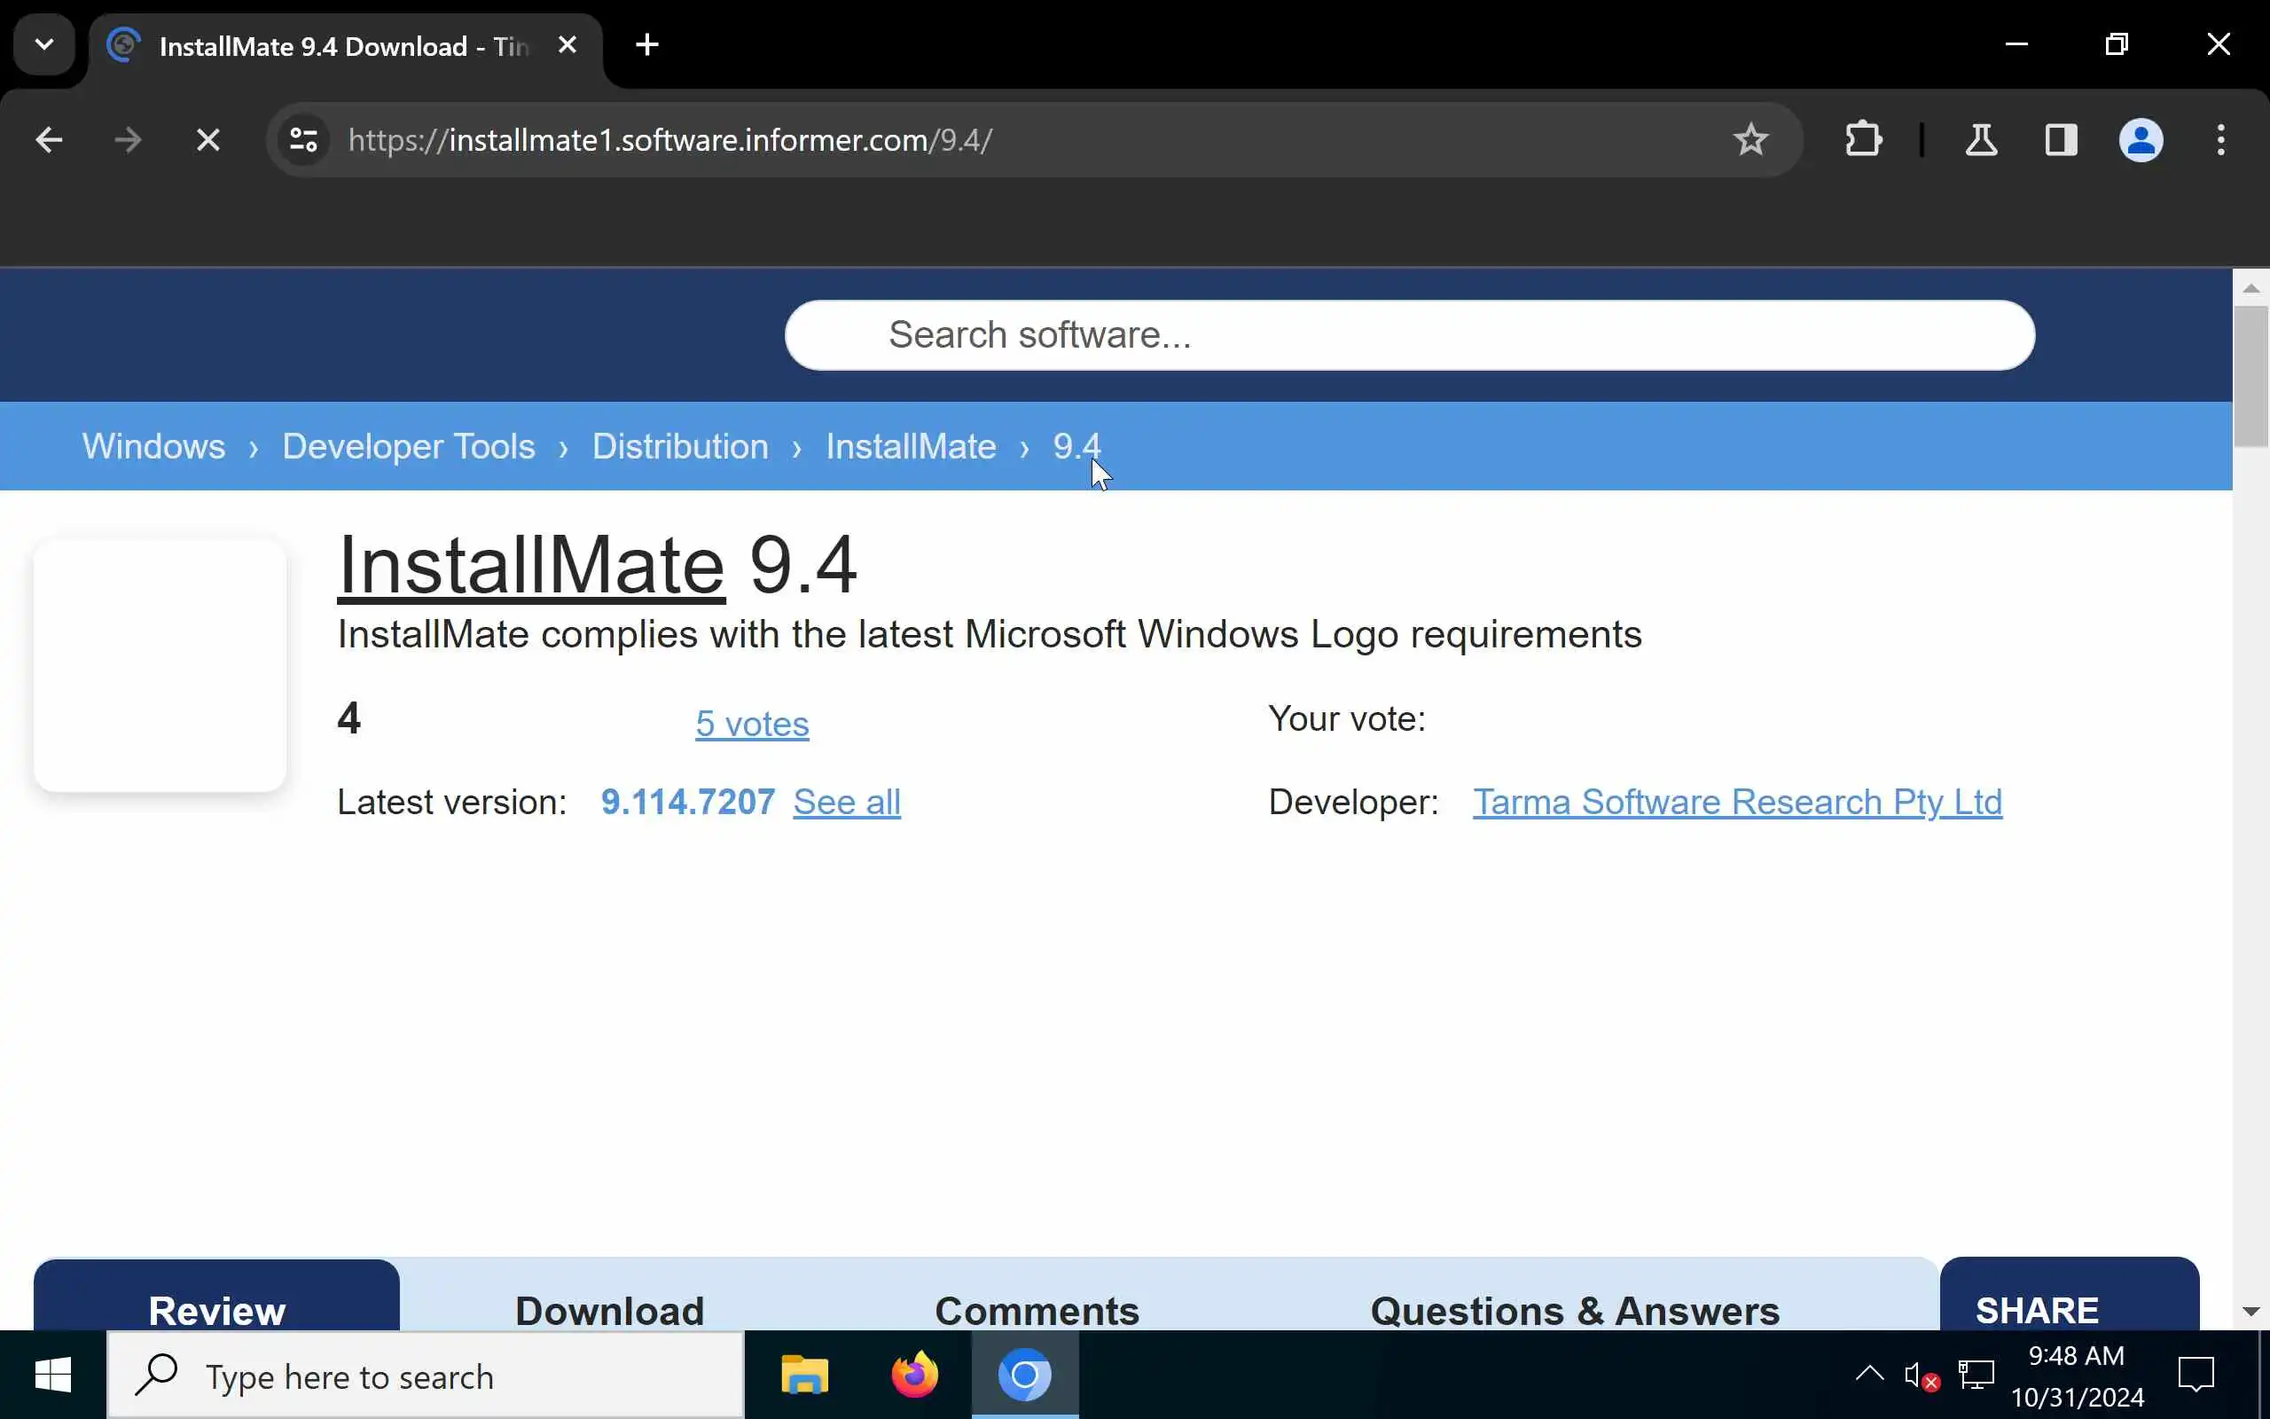Open the Chrome profile avatar
2270x1419 pixels.
[x=2141, y=140]
